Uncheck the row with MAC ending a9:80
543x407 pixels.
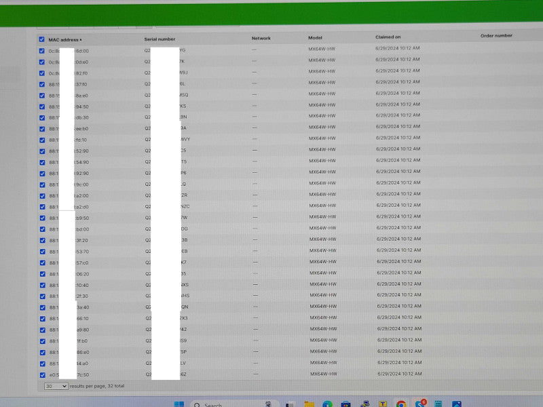(42, 330)
